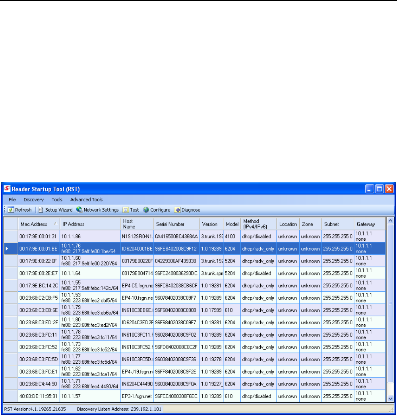The width and height of the screenshot is (397, 415).
Task: Select Mac Address 00:17:9E:00:22:0F
Action: 38,261
